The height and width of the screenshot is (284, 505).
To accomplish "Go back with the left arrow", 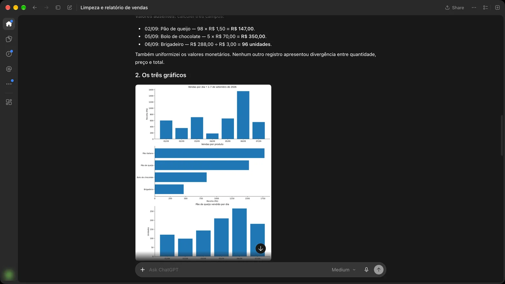I will (x=35, y=7).
